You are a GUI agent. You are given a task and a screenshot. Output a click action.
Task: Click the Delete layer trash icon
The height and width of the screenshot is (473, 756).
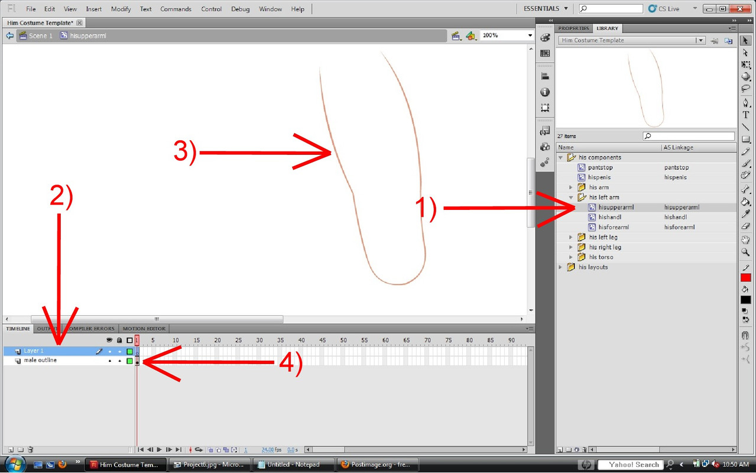(x=31, y=450)
